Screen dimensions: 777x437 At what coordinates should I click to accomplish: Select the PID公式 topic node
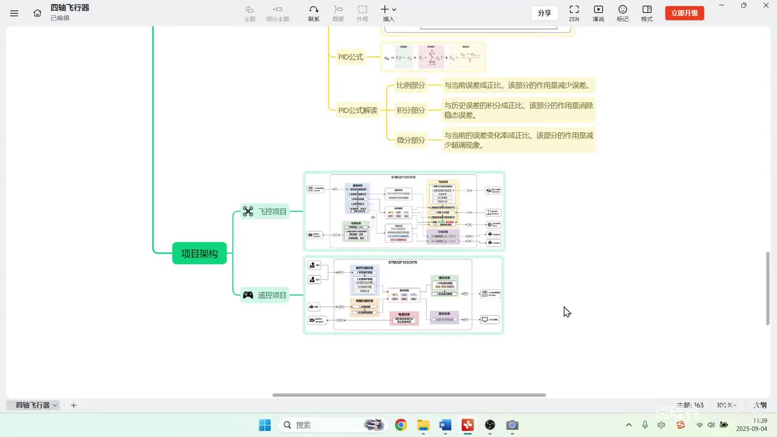[x=351, y=57]
